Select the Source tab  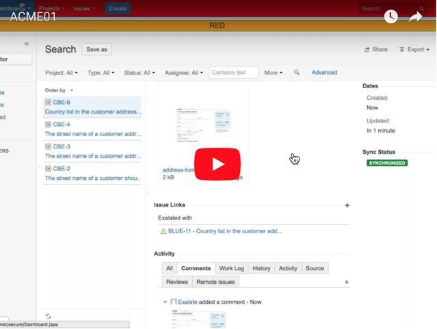pos(315,268)
